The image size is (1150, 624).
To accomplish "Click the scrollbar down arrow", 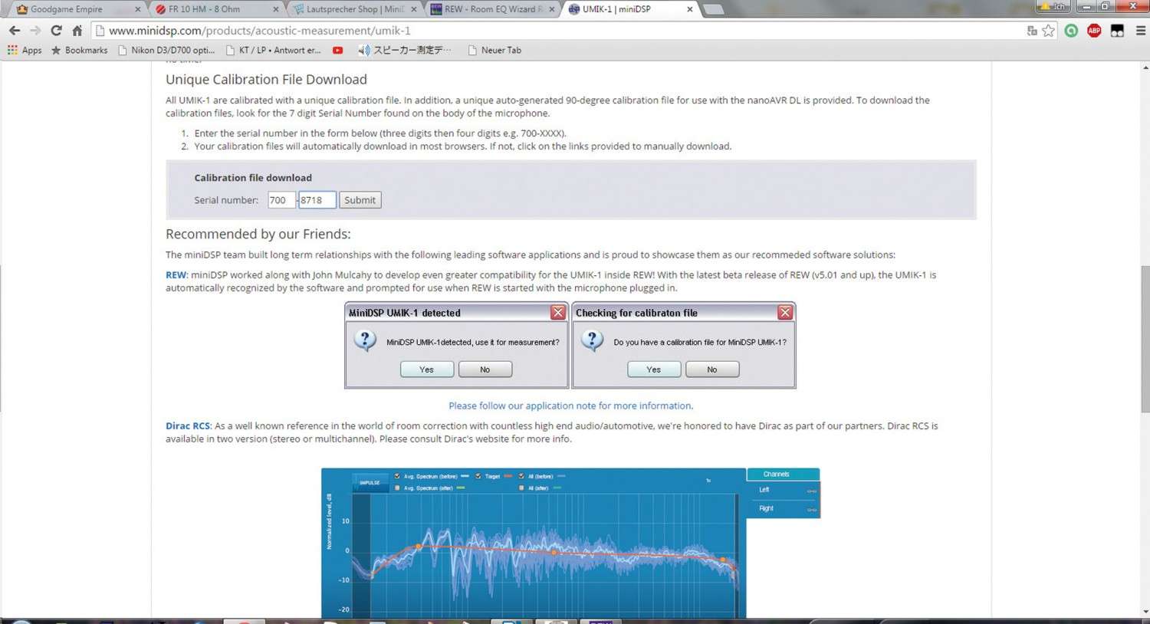I will click(1145, 612).
